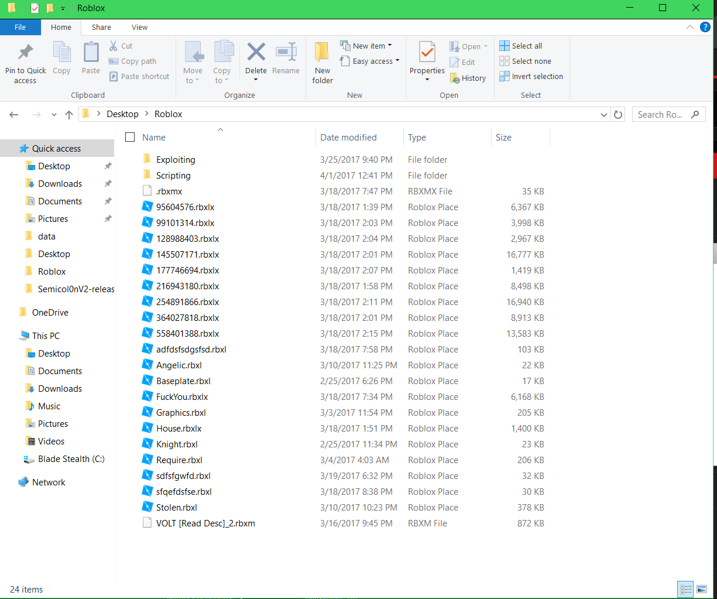Open recent locations dropdown arrow
Viewport: 717px width, 599px height.
tap(54, 115)
